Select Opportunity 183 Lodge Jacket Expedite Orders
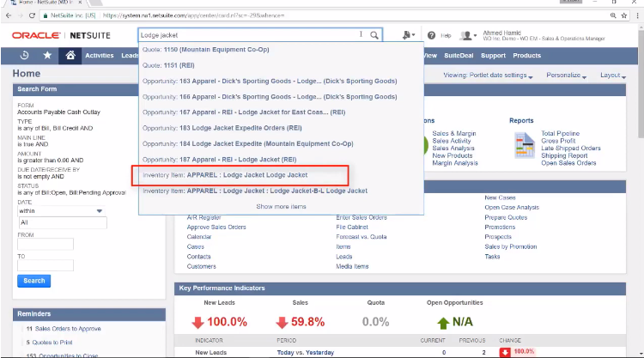The height and width of the screenshot is (358, 644). [222, 128]
